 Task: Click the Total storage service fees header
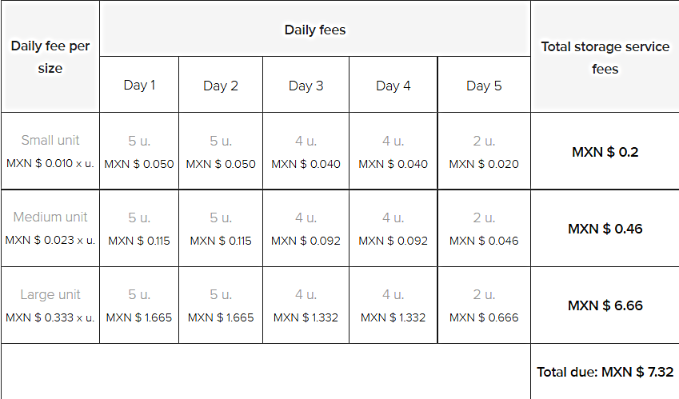click(605, 58)
